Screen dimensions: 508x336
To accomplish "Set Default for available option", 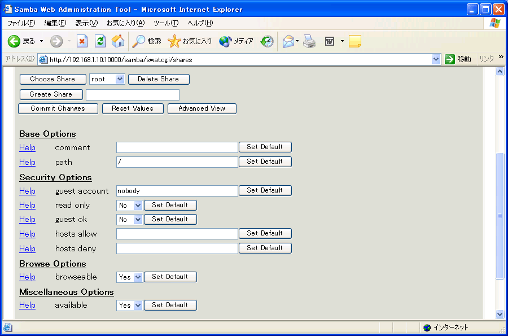I will [x=170, y=305].
